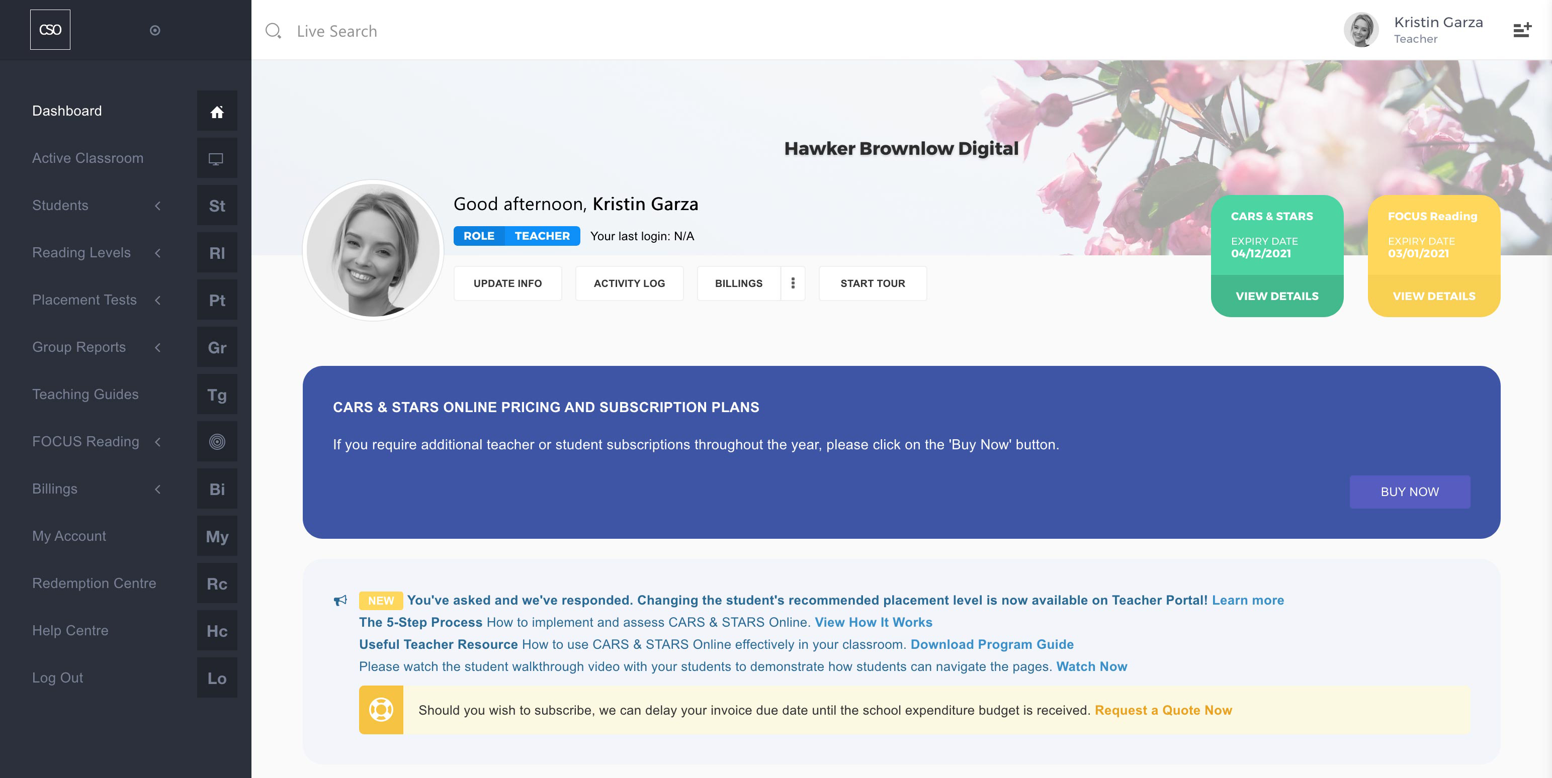
Task: Expand the FOCUS Reading submenu chevron
Action: (158, 442)
